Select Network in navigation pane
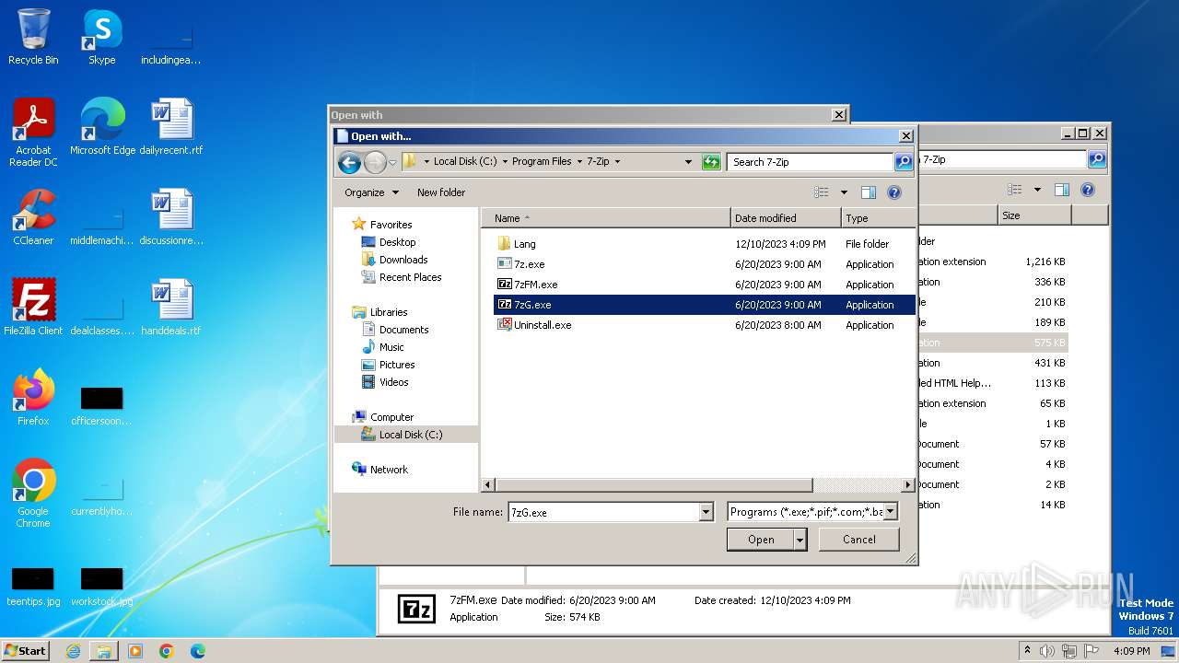This screenshot has width=1179, height=663. tap(389, 470)
